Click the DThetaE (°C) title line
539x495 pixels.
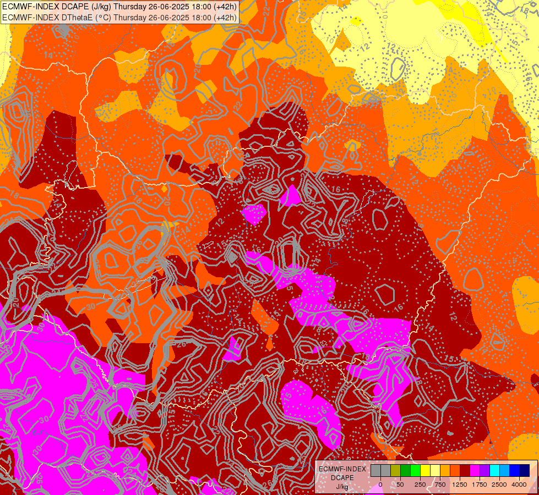coord(119,17)
